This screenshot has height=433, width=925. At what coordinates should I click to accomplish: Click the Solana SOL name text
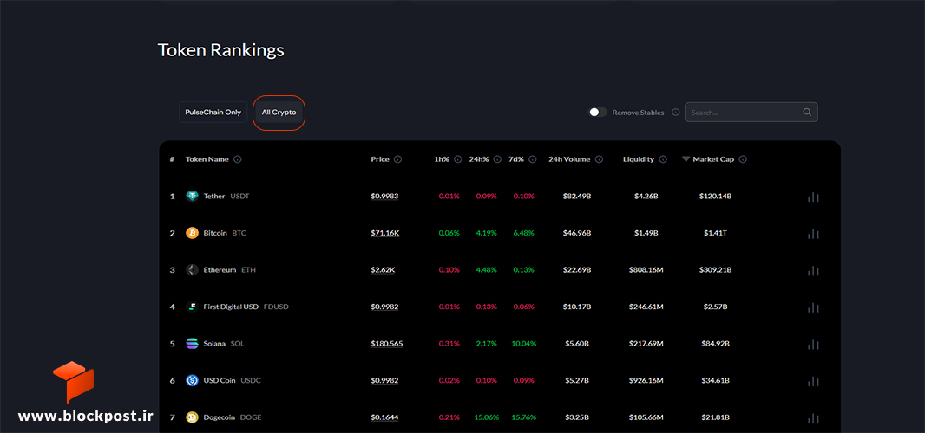(224, 344)
